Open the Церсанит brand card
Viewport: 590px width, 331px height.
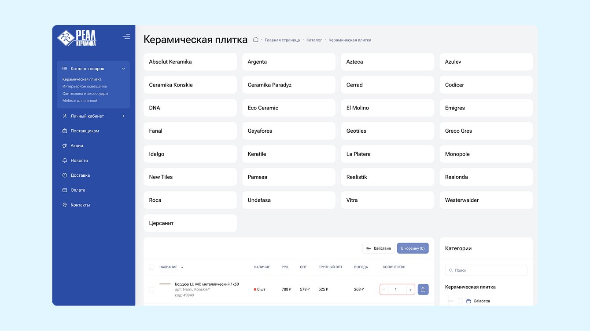click(190, 223)
